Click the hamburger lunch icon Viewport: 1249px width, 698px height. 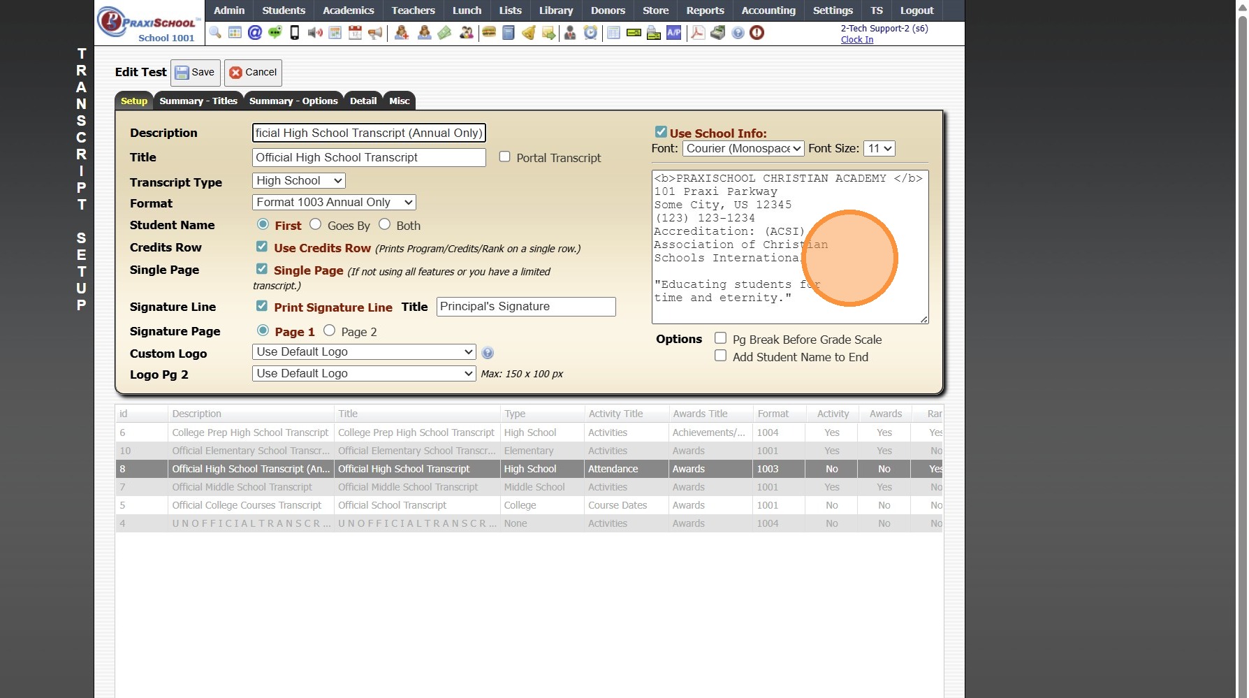489,33
